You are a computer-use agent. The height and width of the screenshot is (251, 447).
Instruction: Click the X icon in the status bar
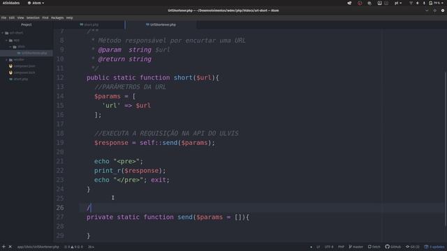point(10,247)
